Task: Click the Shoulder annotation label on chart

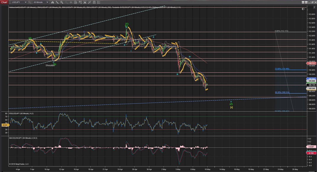Action: (x=50, y=65)
